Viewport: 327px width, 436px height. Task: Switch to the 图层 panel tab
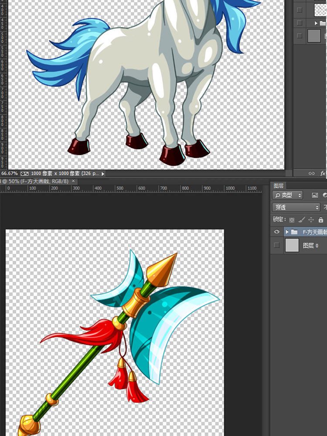(x=279, y=186)
